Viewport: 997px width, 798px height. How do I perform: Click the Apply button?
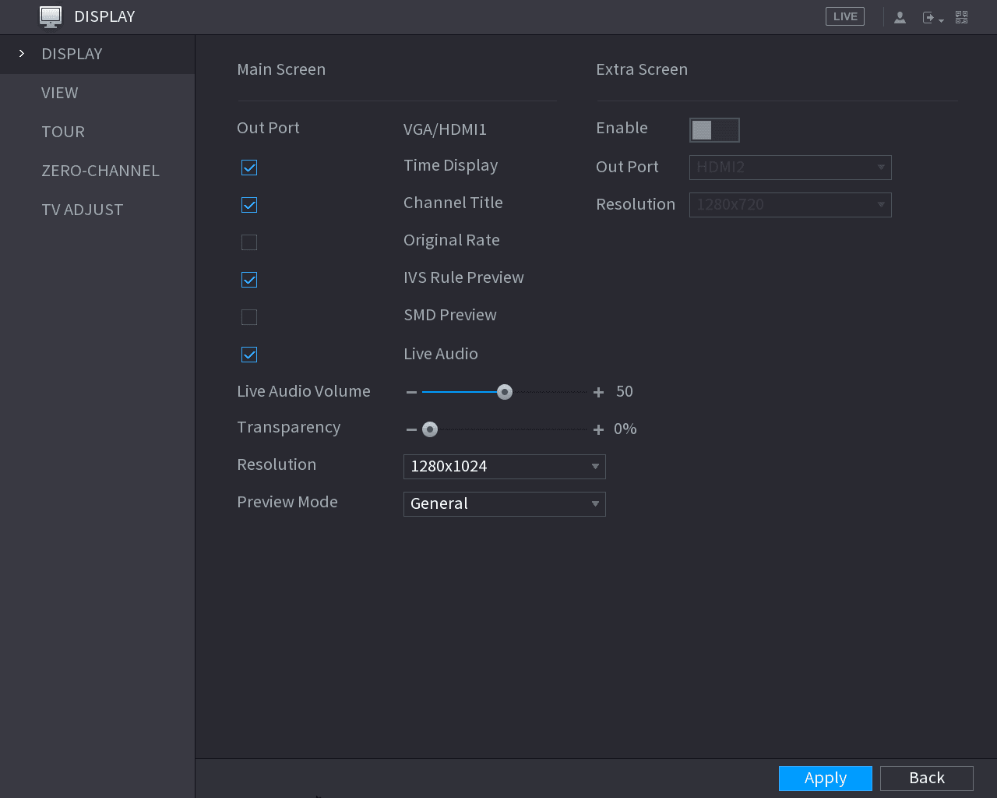point(826,779)
